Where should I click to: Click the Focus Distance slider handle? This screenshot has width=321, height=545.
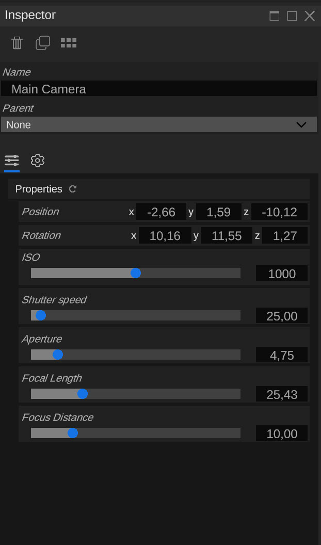point(73,433)
